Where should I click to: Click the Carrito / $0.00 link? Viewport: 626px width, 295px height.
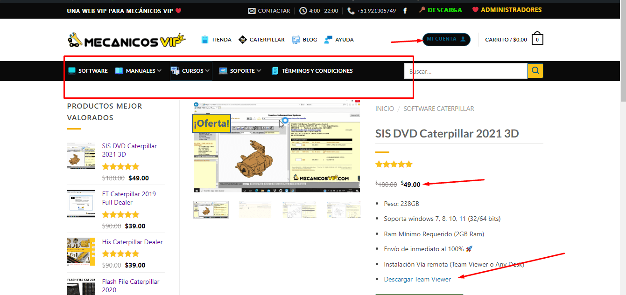point(506,40)
